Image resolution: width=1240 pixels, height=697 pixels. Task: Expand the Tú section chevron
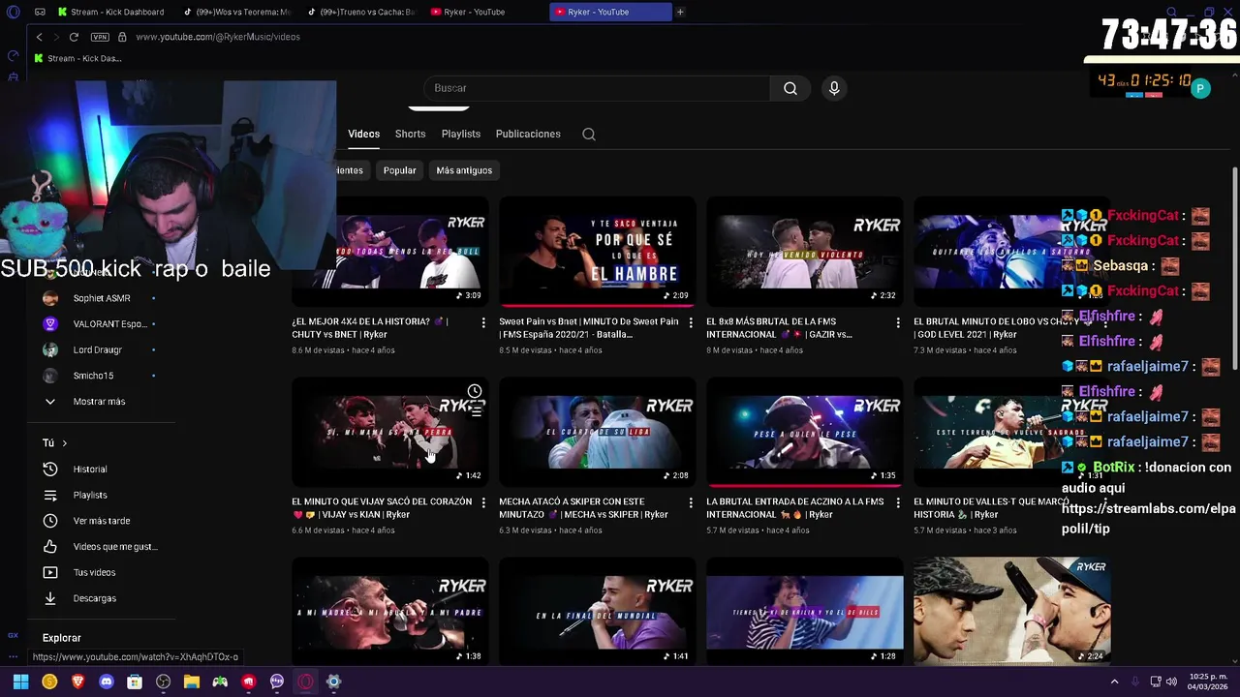pos(65,443)
